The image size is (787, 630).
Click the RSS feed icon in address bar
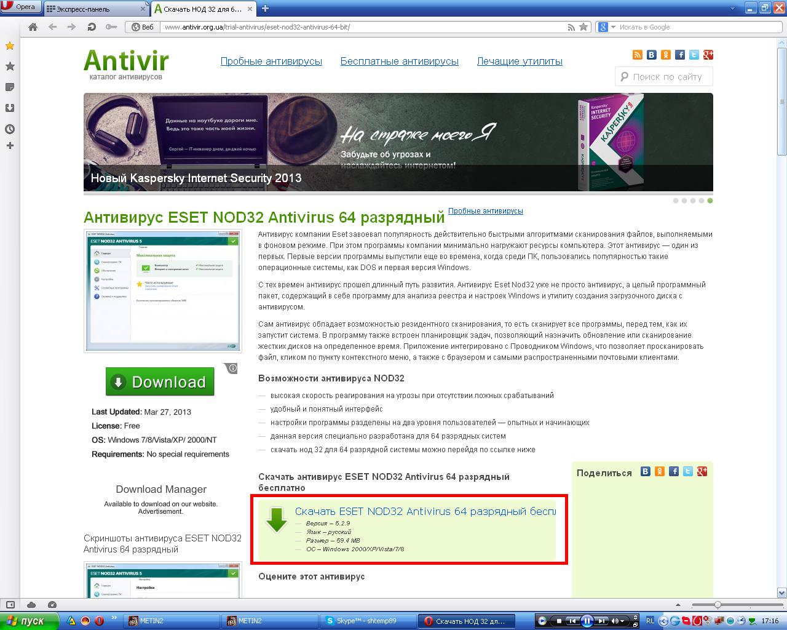click(x=572, y=27)
